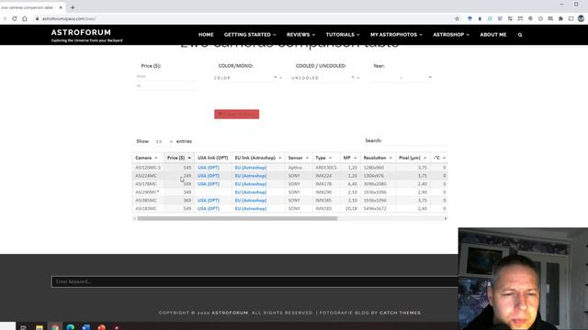Sort table by Sensor column

[298, 158]
